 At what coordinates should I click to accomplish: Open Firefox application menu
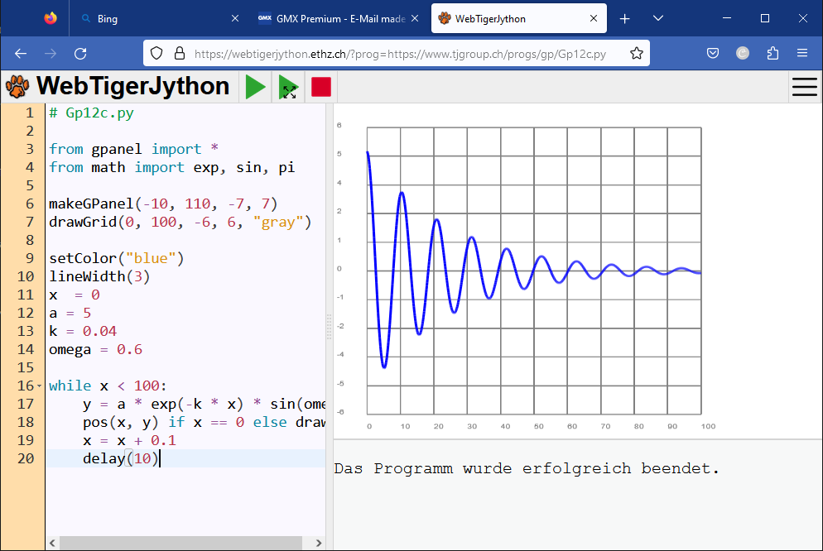(801, 54)
